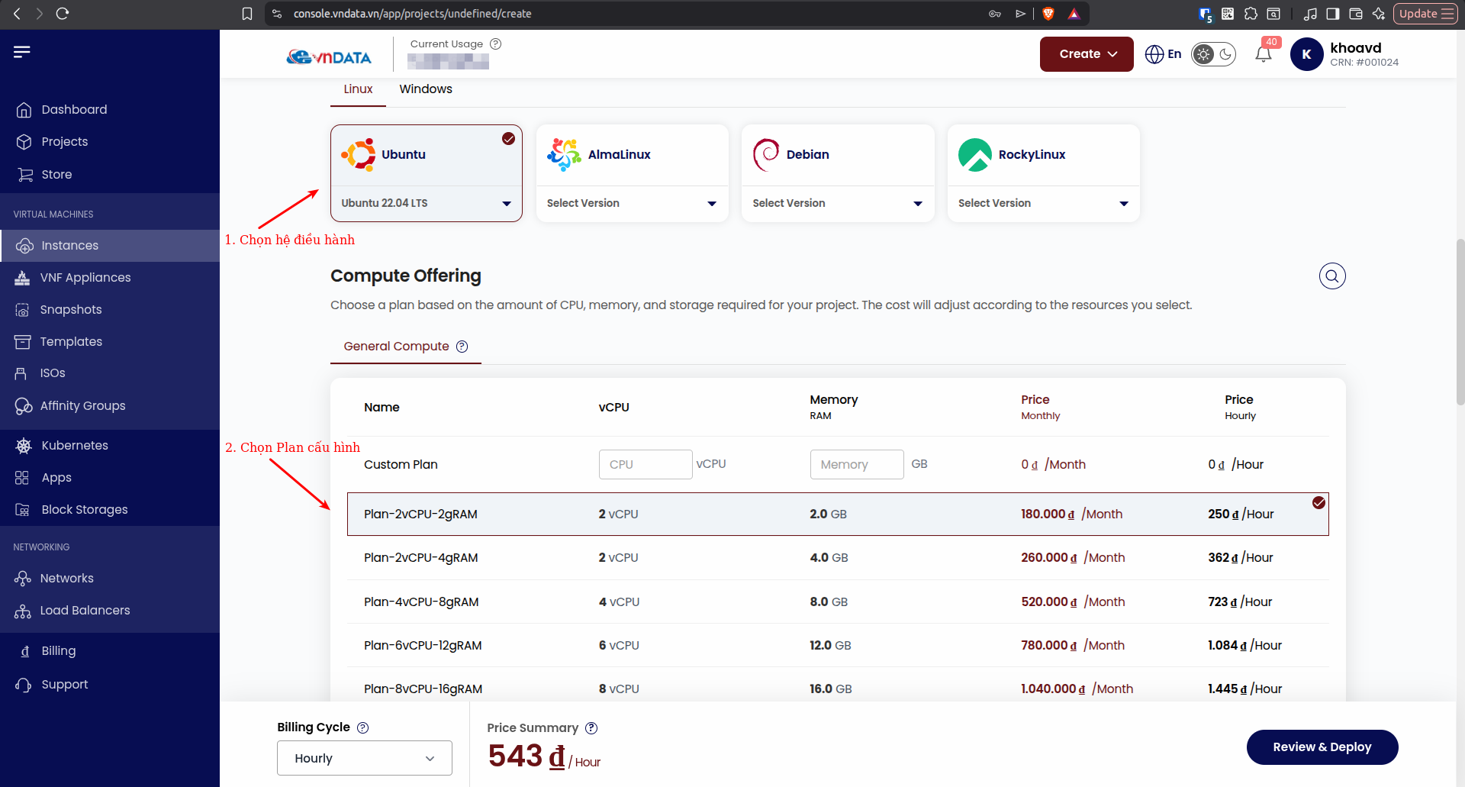Click the Current Usage help icon
Screen dimensions: 1465x787
496,44
